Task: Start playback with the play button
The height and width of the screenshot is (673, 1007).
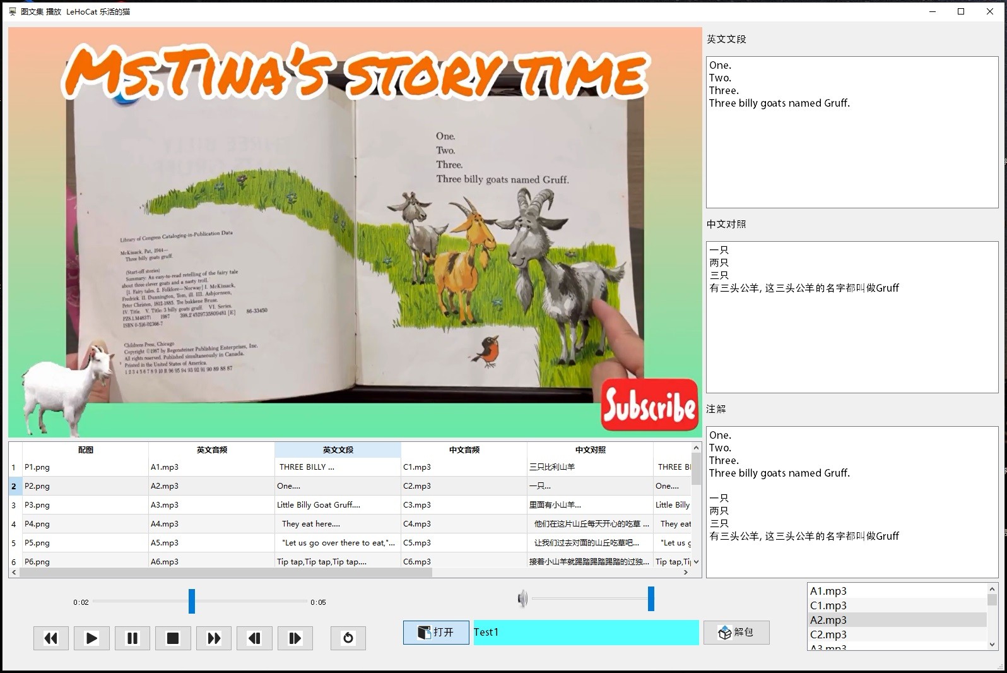Action: click(91, 638)
